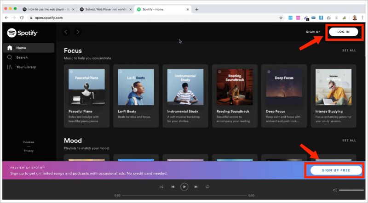
Task: Open the Instrumental Study playlist cover
Action: (185, 87)
